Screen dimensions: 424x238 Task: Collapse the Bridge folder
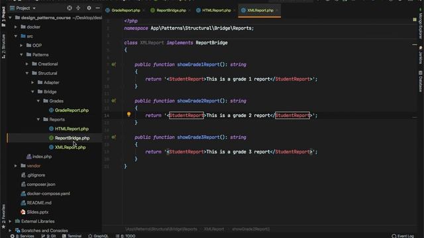(x=32, y=92)
